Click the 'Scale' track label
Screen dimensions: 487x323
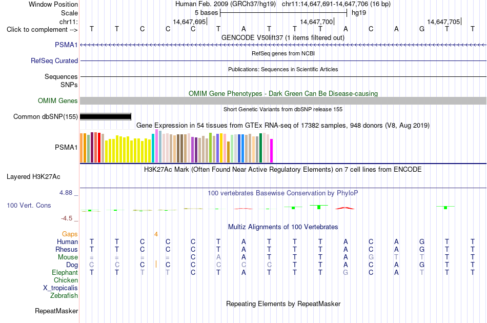[x=69, y=13]
